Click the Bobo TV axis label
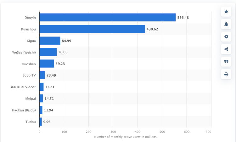Screen dimensions: 236x142 [x=29, y=75]
